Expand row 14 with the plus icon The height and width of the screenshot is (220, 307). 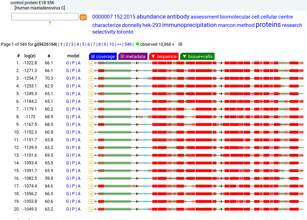91,163
